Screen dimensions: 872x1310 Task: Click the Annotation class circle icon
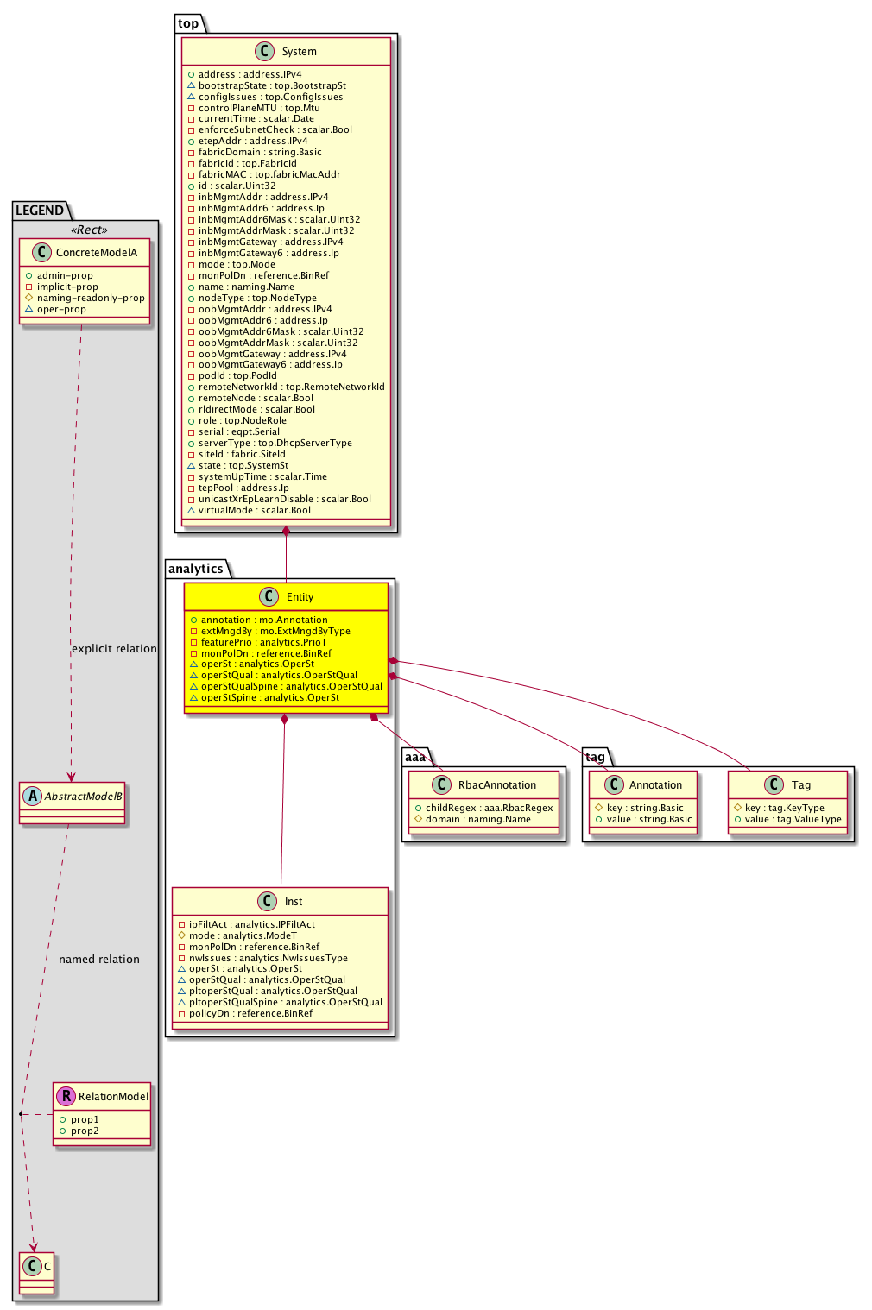pyautogui.click(x=613, y=785)
